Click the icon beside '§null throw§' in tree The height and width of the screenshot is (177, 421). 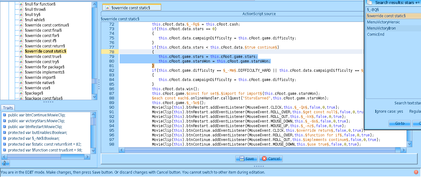[21, 9]
